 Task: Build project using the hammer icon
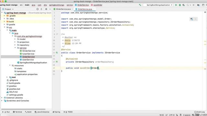(x=140, y=5)
